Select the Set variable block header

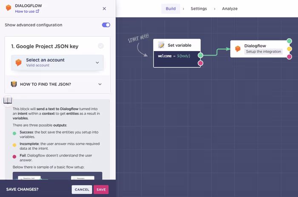point(177,45)
